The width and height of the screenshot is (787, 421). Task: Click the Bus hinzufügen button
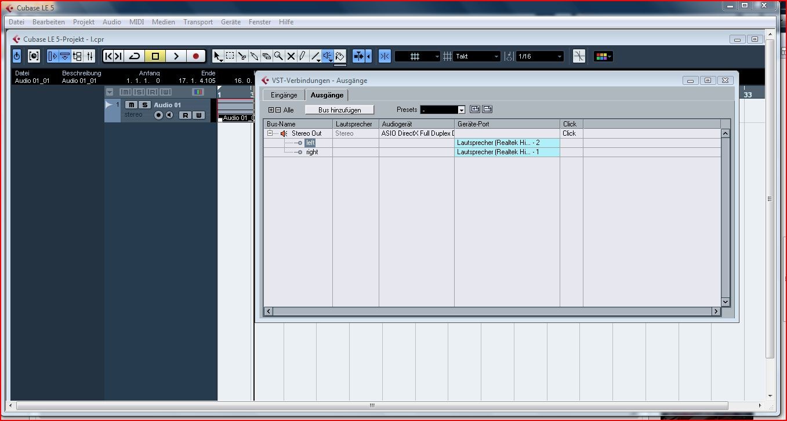coord(339,110)
